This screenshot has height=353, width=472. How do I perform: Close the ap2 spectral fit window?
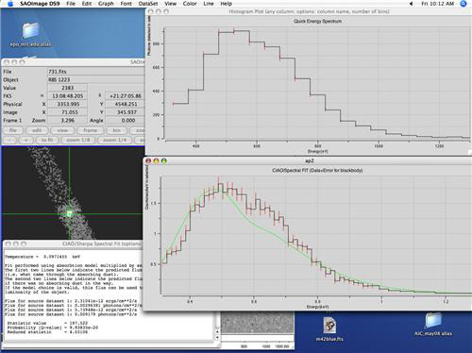point(148,160)
